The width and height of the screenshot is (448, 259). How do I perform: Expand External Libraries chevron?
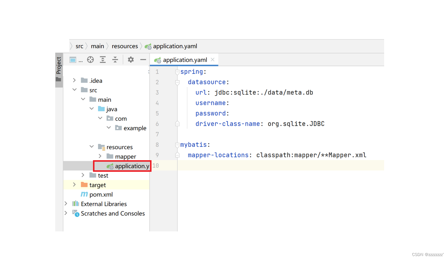coord(66,204)
